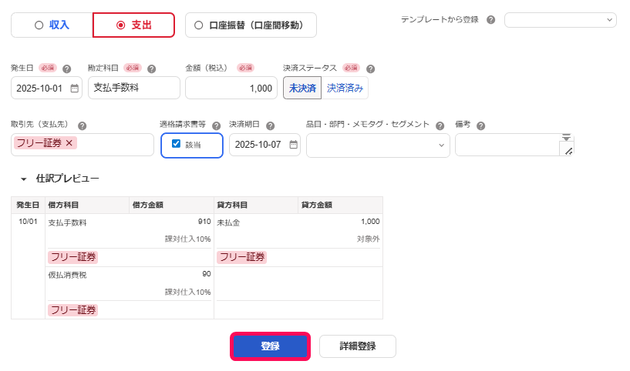Open the 品目・部門・メモタグ・セグメント dropdown
630x371 pixels.
378,145
